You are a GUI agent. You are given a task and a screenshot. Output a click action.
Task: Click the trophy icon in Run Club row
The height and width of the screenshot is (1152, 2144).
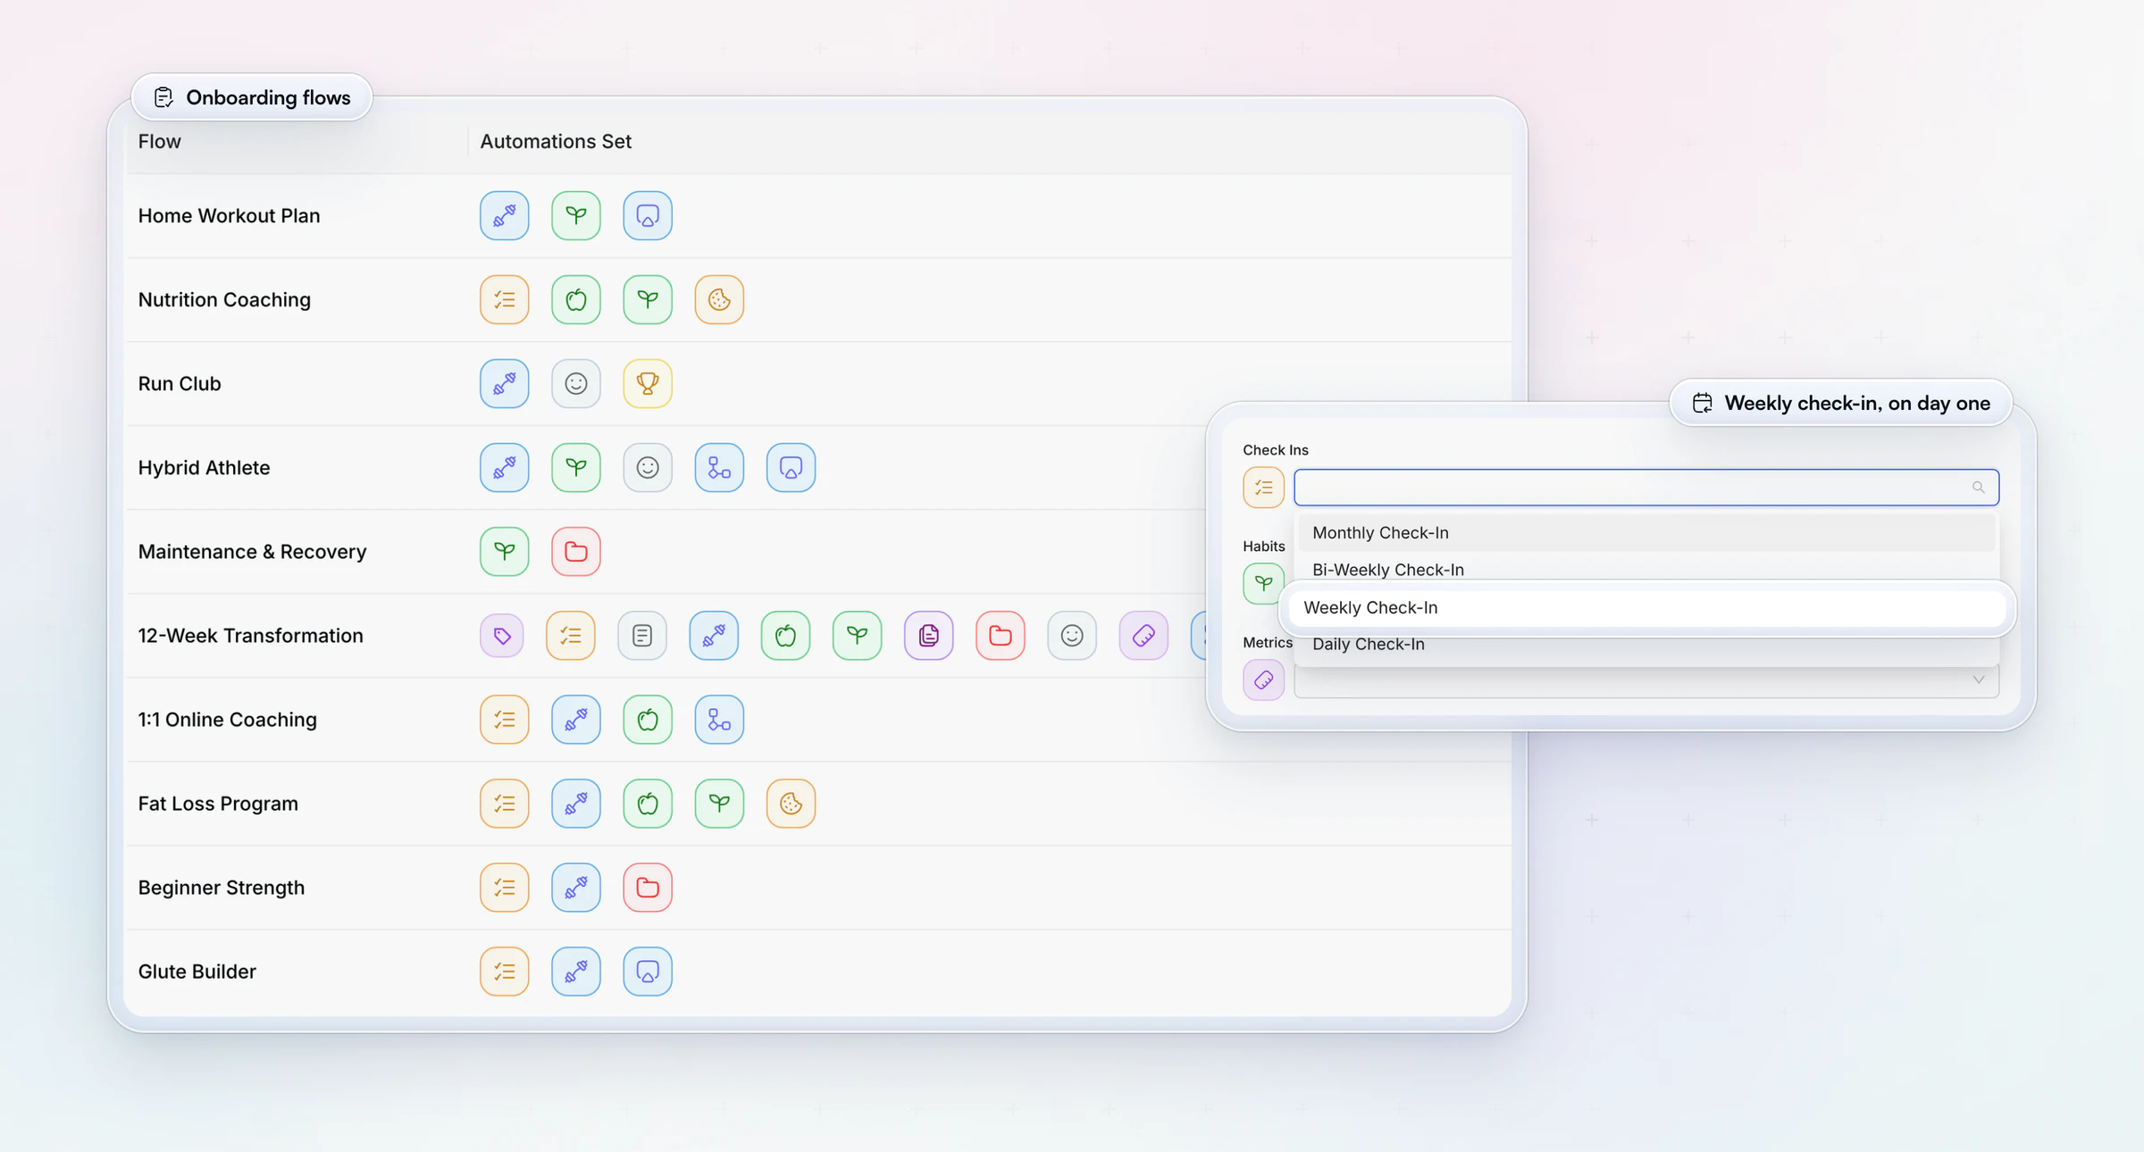[647, 383]
